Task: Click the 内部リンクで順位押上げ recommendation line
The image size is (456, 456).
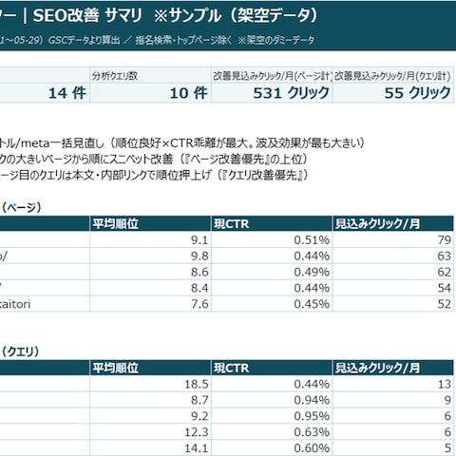Action: coord(154,175)
